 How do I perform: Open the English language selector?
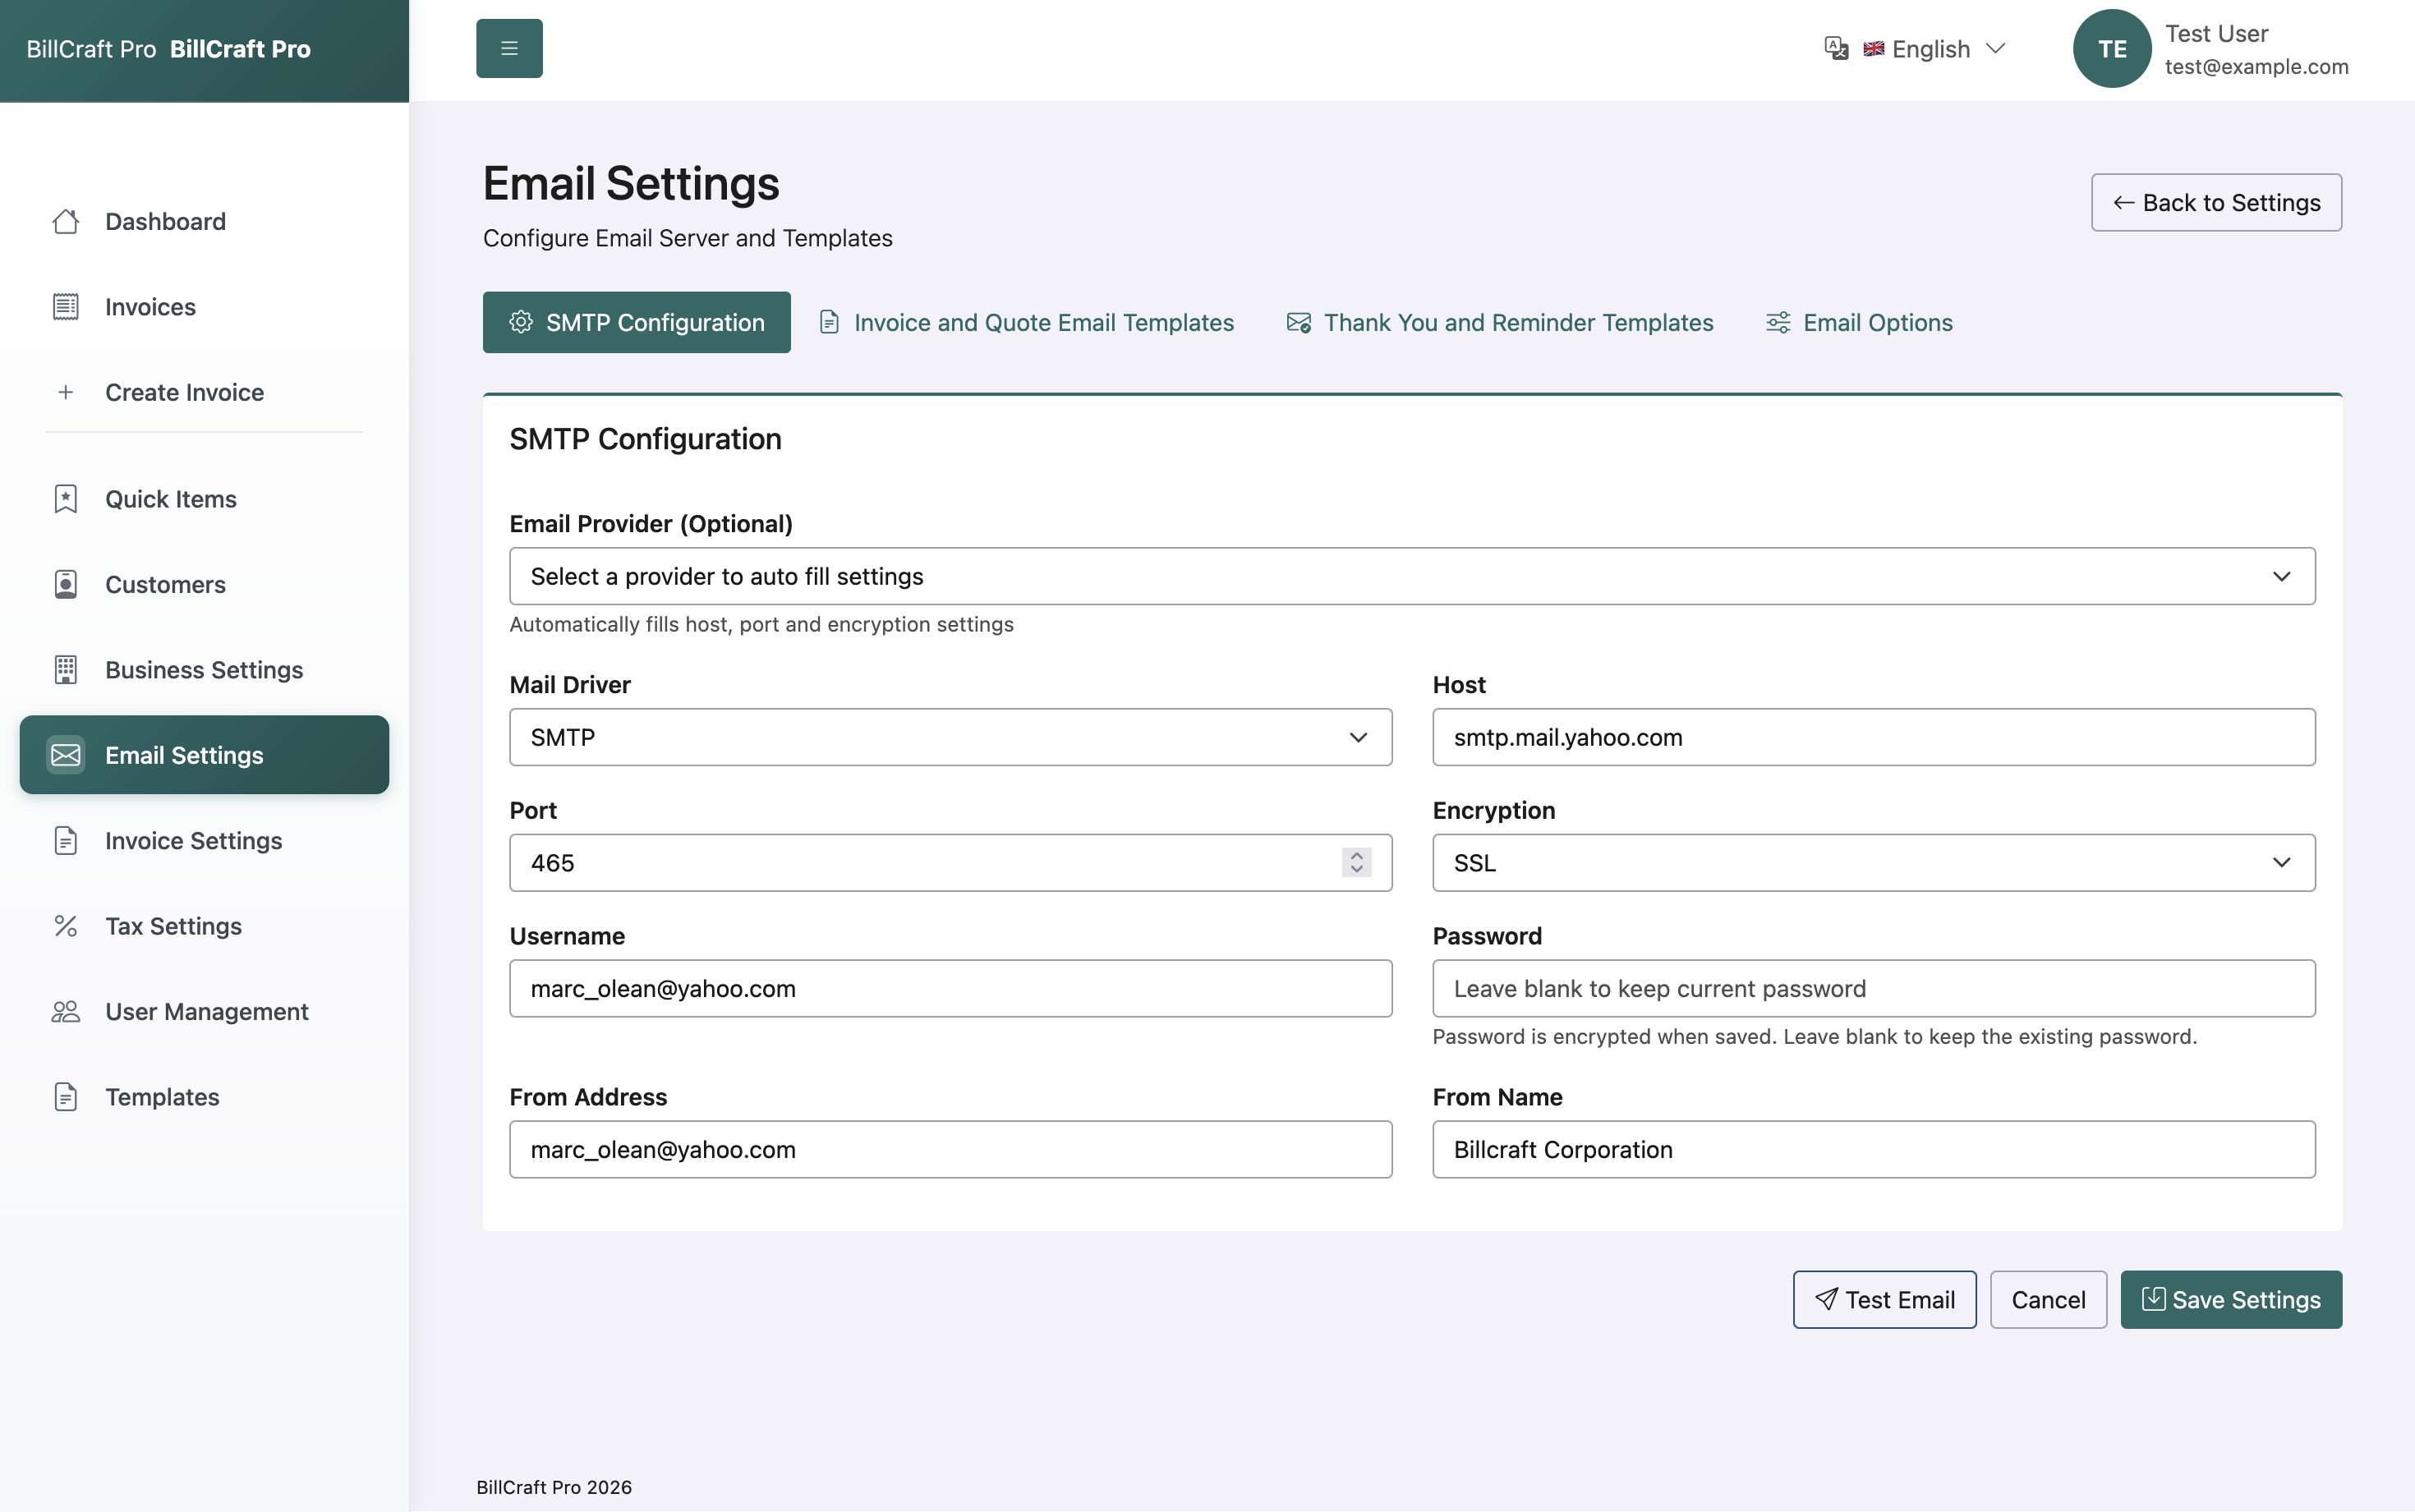(1934, 49)
